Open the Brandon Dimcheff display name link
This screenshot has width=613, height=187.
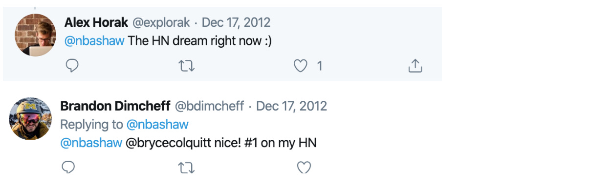pos(115,106)
